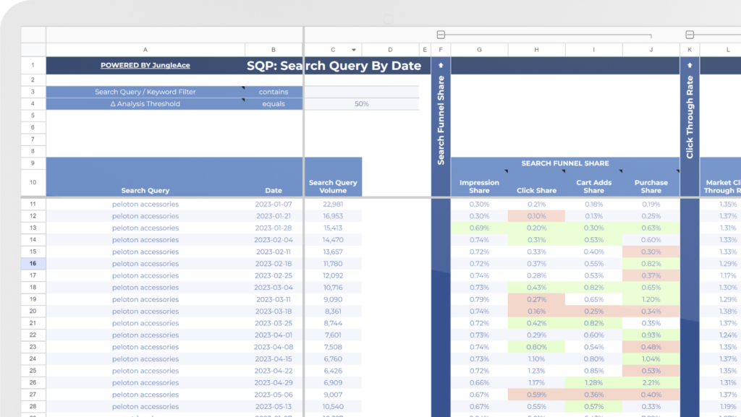This screenshot has height=417, width=741.
Task: Select the red click share cell 0.10%
Action: [x=536, y=216]
